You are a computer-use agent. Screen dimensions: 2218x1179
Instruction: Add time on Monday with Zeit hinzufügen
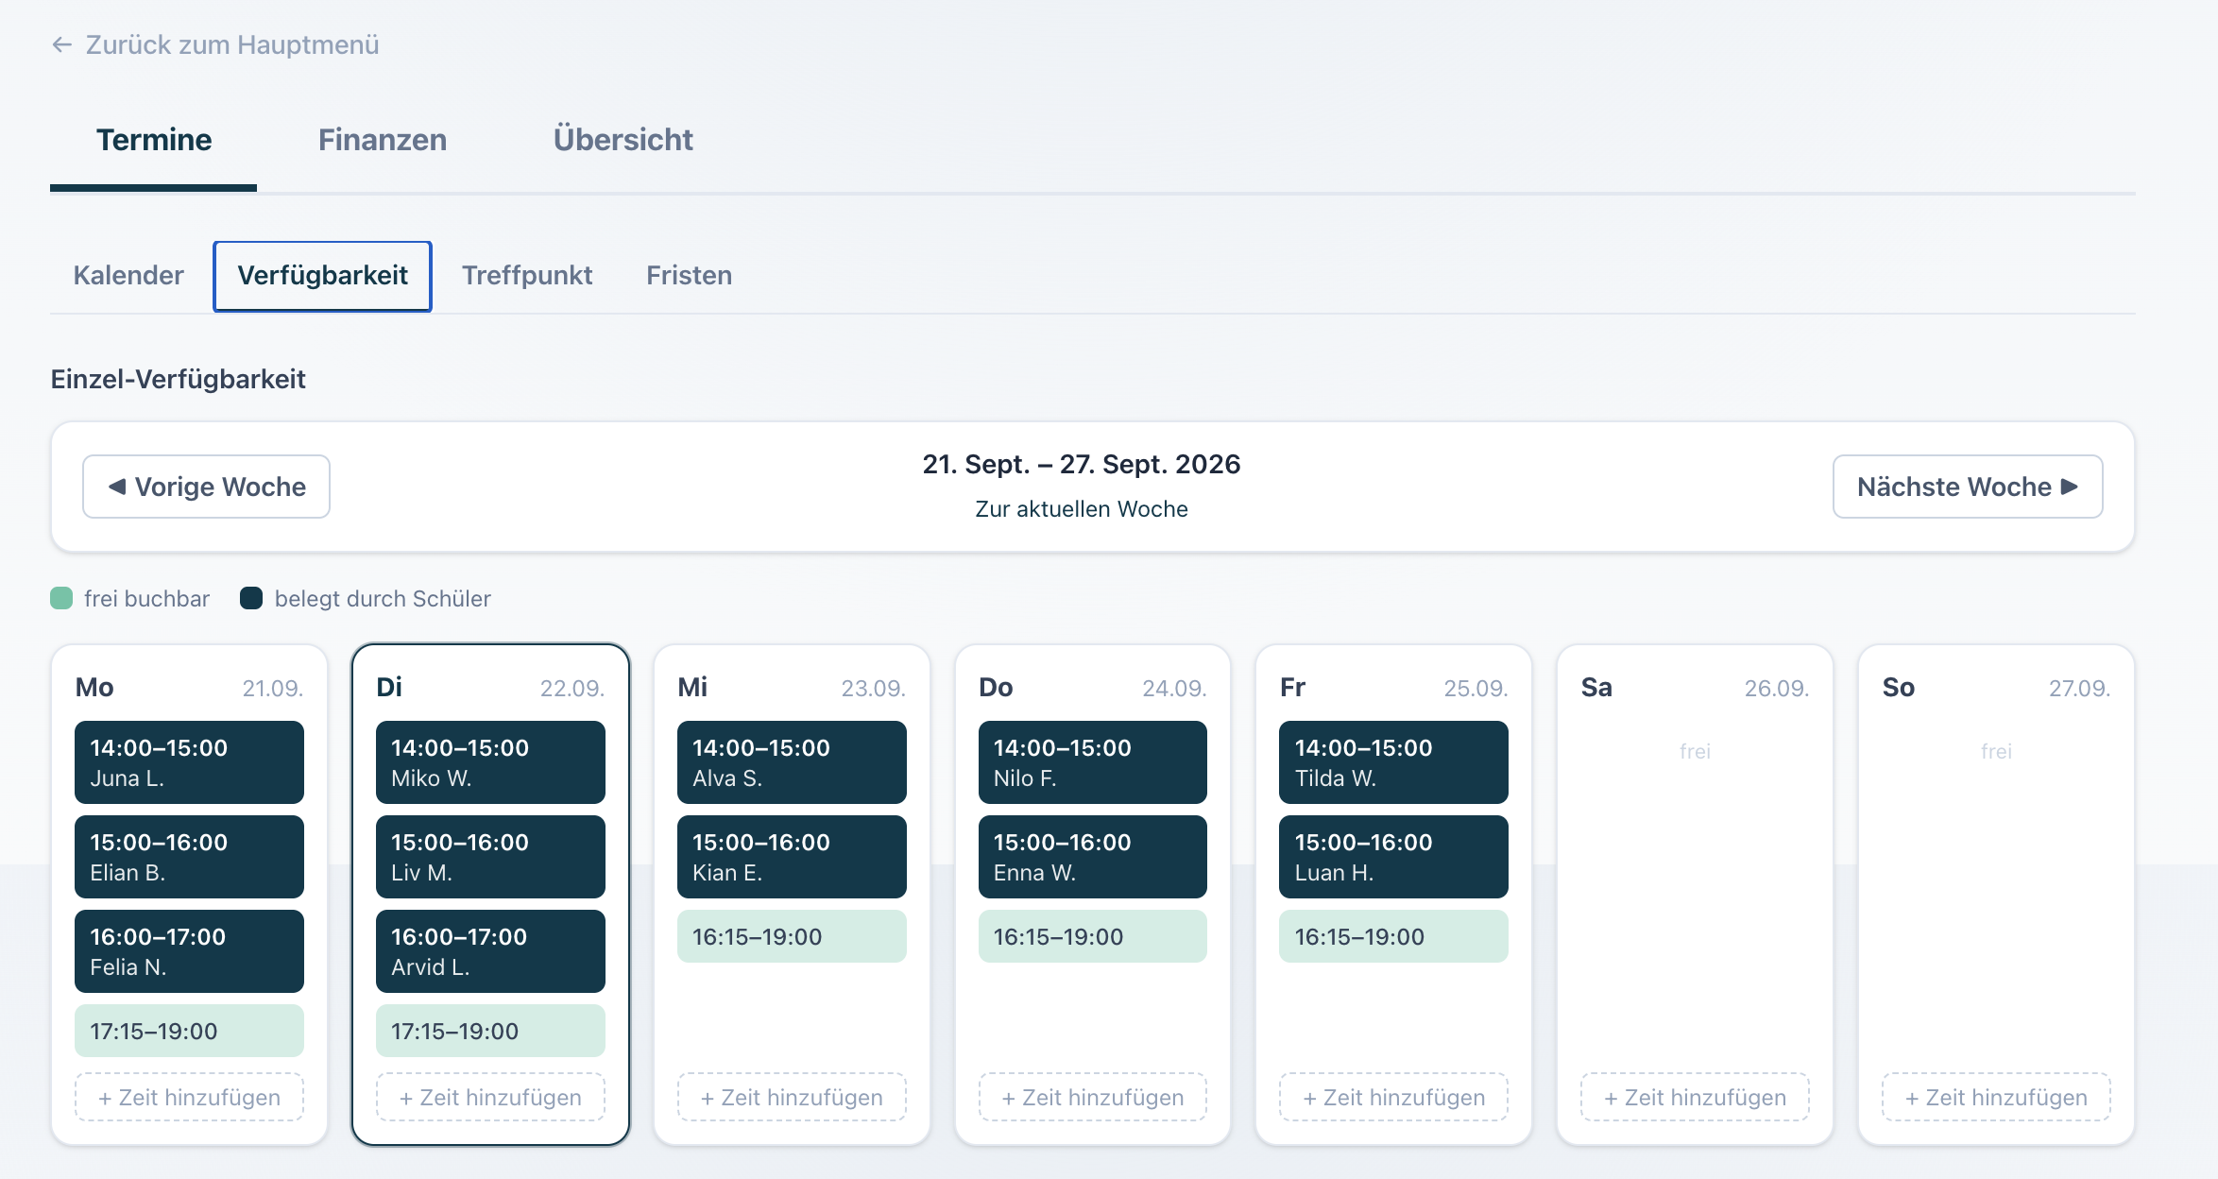(x=189, y=1098)
